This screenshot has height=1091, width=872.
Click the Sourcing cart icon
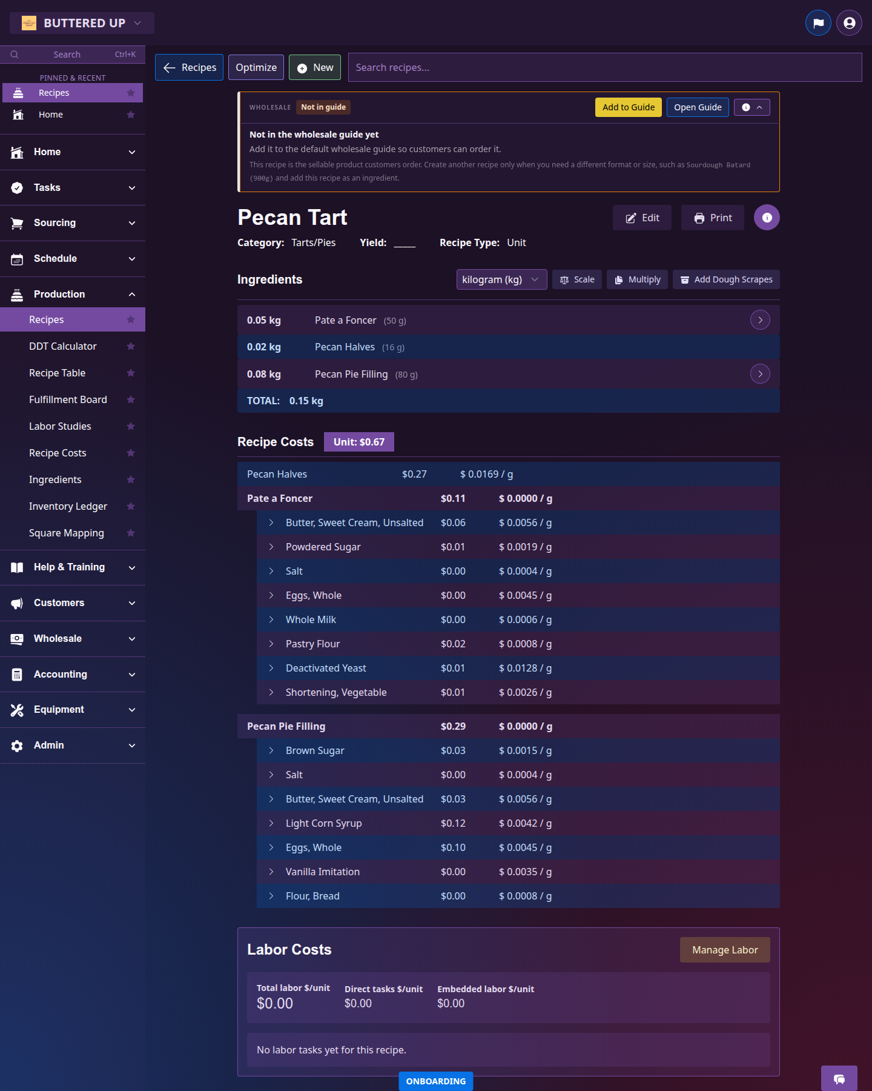17,223
